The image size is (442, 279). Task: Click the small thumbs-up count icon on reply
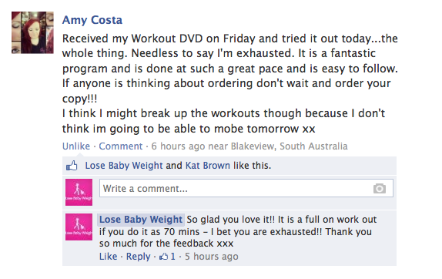pos(164,257)
